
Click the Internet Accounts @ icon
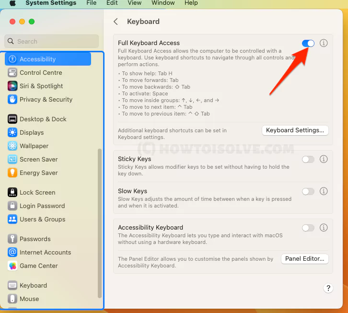pyautogui.click(x=12, y=253)
